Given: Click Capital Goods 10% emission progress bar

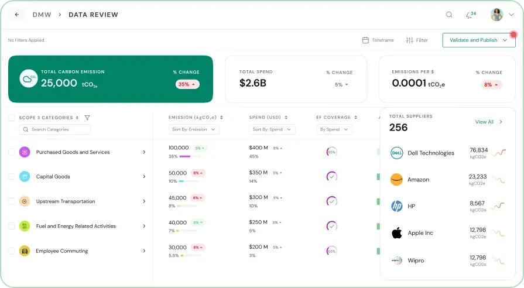Looking at the screenshot, I should click(x=189, y=181).
